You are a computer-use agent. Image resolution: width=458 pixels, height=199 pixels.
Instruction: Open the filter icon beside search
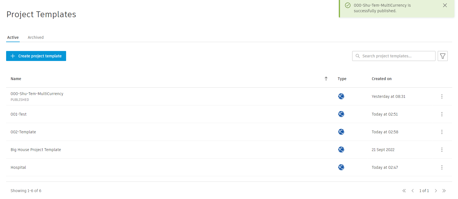point(442,56)
